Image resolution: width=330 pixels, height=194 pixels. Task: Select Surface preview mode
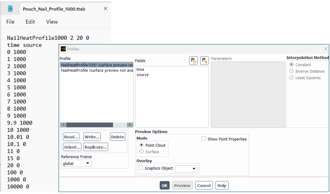point(141,152)
